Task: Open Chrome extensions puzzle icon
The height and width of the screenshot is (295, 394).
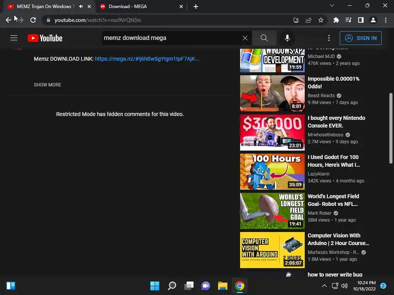Action: [336, 20]
